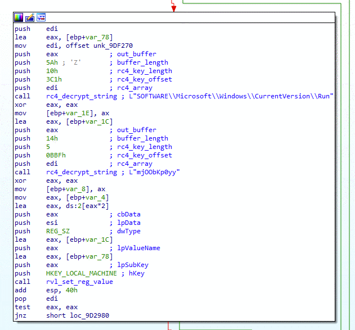
Task: Click the 14h buffer length value
Action: tap(52, 138)
